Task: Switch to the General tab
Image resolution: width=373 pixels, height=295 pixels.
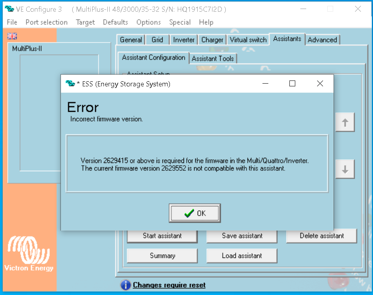Action: 131,40
